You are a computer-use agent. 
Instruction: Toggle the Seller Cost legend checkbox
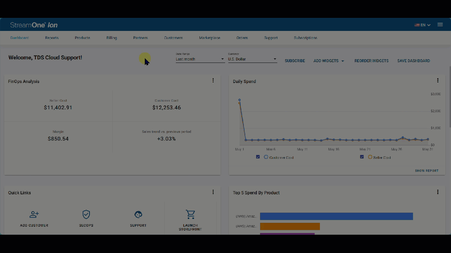362,157
